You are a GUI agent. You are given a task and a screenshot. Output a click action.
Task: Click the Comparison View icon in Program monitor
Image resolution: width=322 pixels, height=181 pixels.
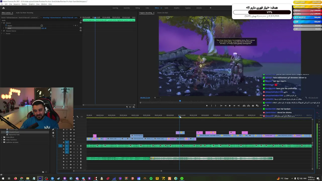[x=257, y=106]
